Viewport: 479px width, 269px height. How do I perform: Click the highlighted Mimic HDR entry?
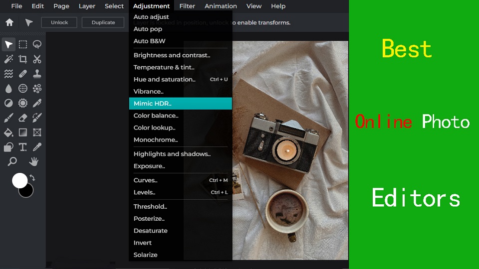[181, 104]
